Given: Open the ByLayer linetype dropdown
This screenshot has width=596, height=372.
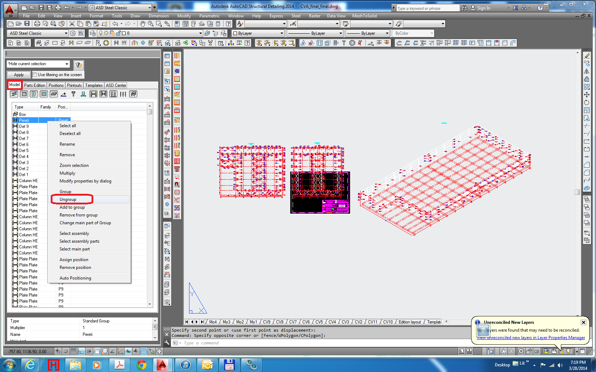Looking at the screenshot, I should pyautogui.click(x=315, y=33).
